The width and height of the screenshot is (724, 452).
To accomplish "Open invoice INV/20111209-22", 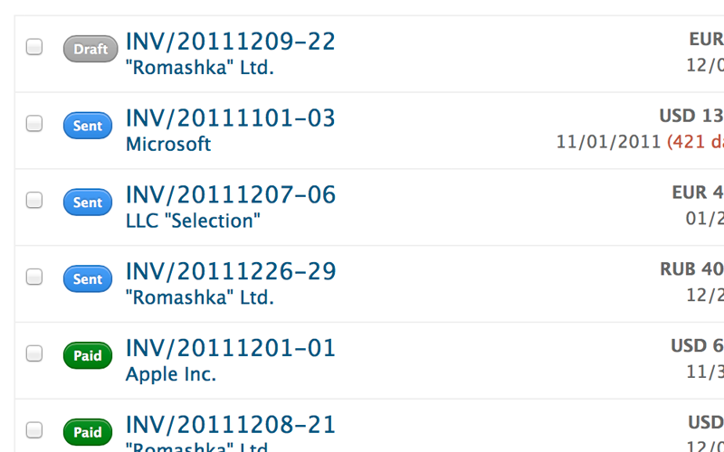I will 230,42.
